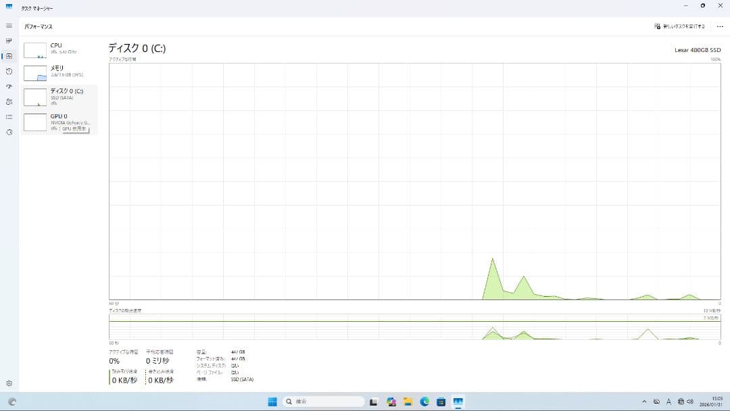Select メモリ in performance list

(x=59, y=72)
